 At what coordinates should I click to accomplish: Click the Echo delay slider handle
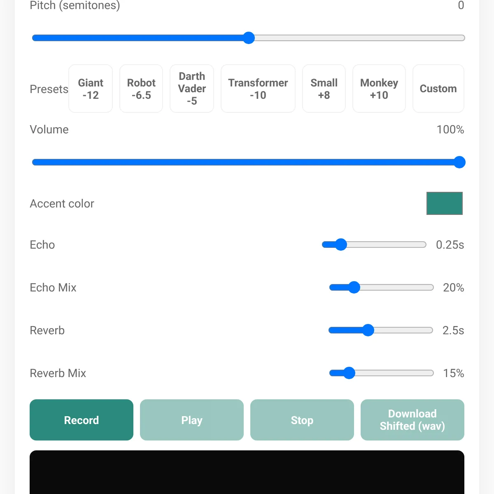(x=341, y=245)
